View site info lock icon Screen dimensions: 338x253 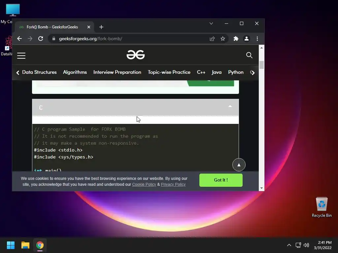pos(54,39)
